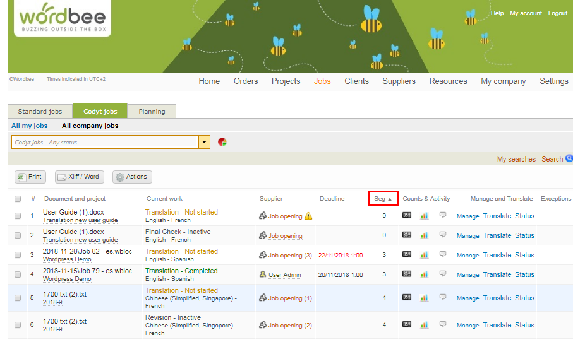Open the Codyt jobs status dropdown arrow

click(204, 142)
